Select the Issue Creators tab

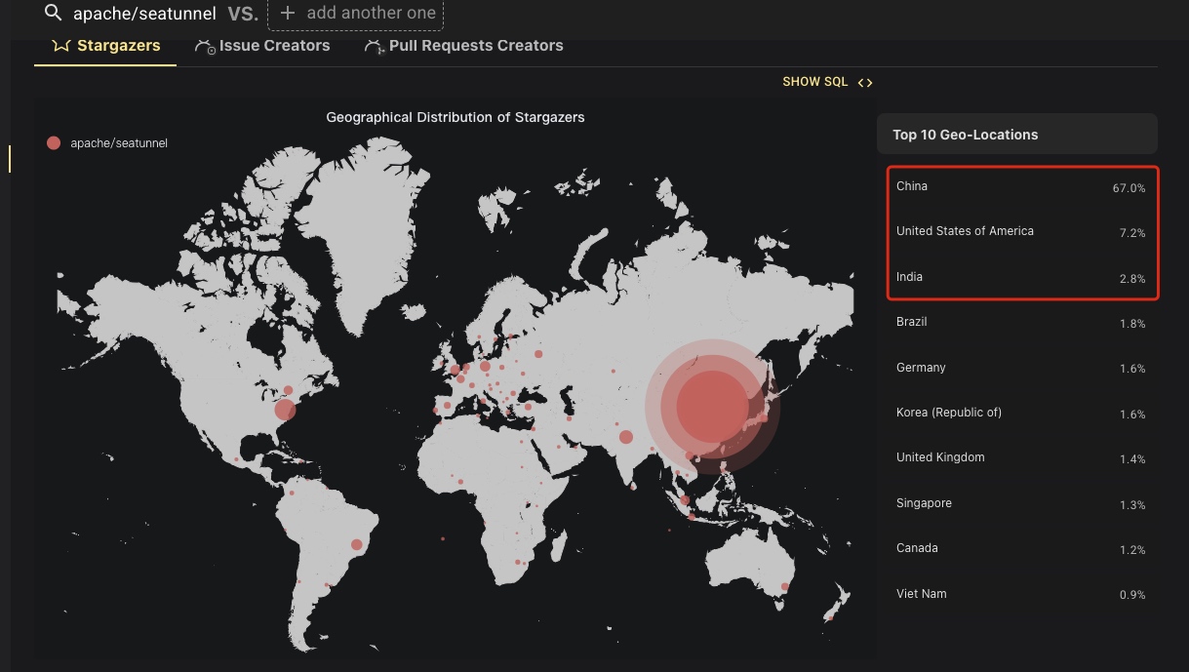[x=274, y=46]
